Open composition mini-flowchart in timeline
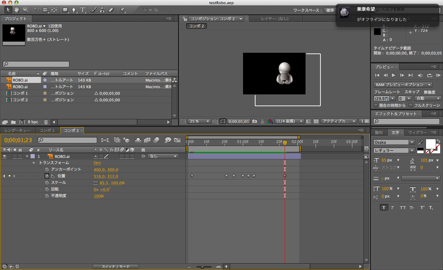443x270 pixels. click(x=105, y=140)
